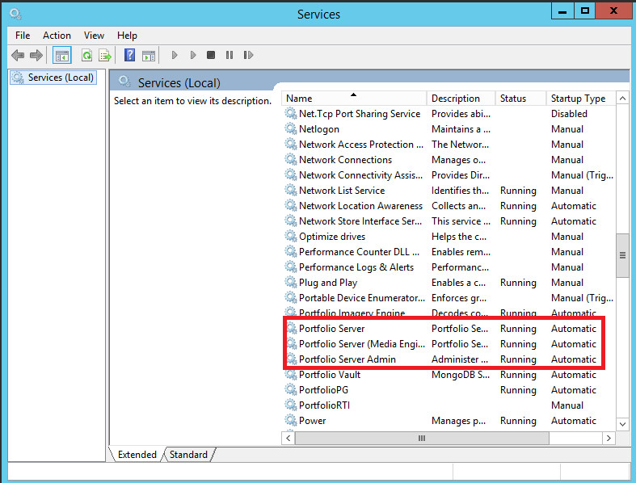Select Performance Counter DLL service
Viewport: 636px width, 483px height.
[x=359, y=252]
